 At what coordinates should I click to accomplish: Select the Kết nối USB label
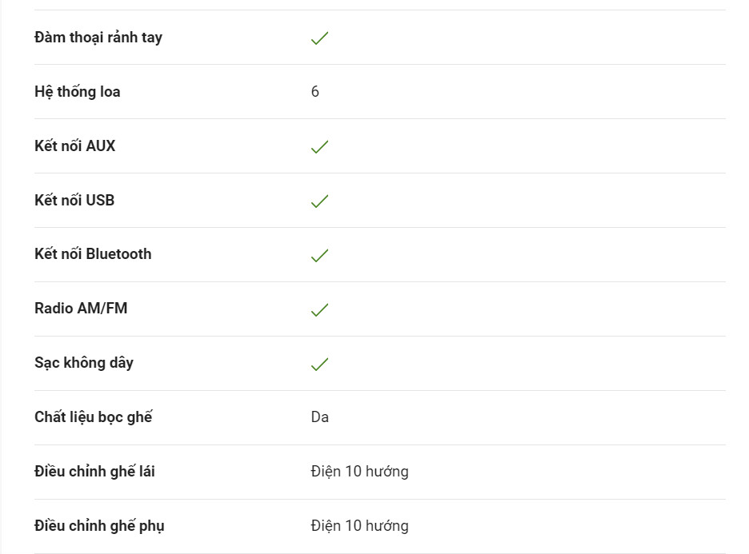74,200
